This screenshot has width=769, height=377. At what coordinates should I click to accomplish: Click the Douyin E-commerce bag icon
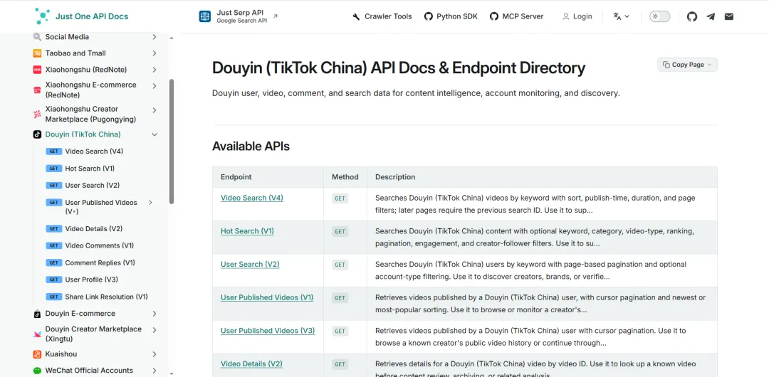[x=37, y=314]
